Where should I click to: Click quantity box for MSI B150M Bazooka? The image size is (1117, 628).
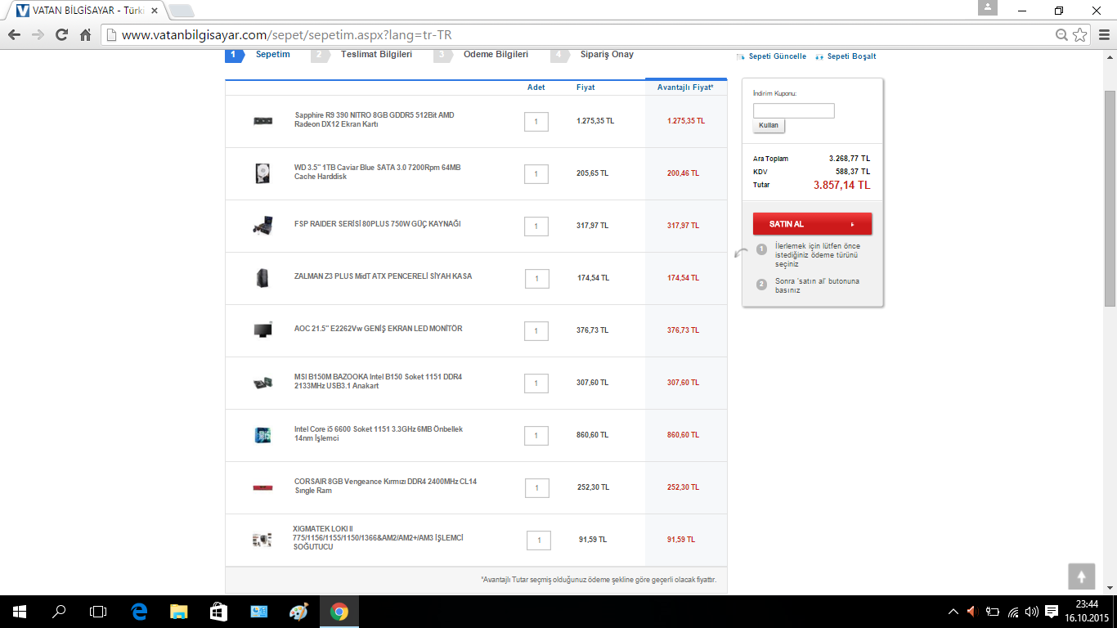[536, 383]
